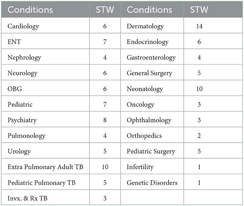Select the Pediatric Pulmonary TB row
This screenshot has height=206, width=244.
(x=45, y=182)
